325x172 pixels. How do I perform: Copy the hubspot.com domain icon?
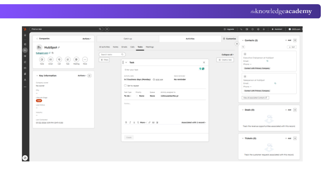click(x=53, y=53)
